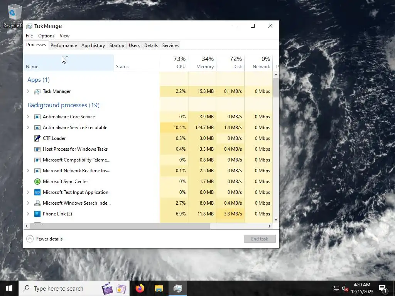Launch Firefox from the taskbar
The width and height of the screenshot is (395, 296).
tap(140, 288)
